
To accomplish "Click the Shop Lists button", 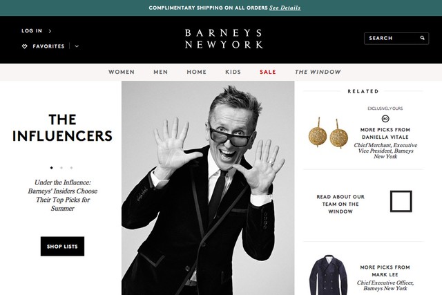I will tap(62, 246).
